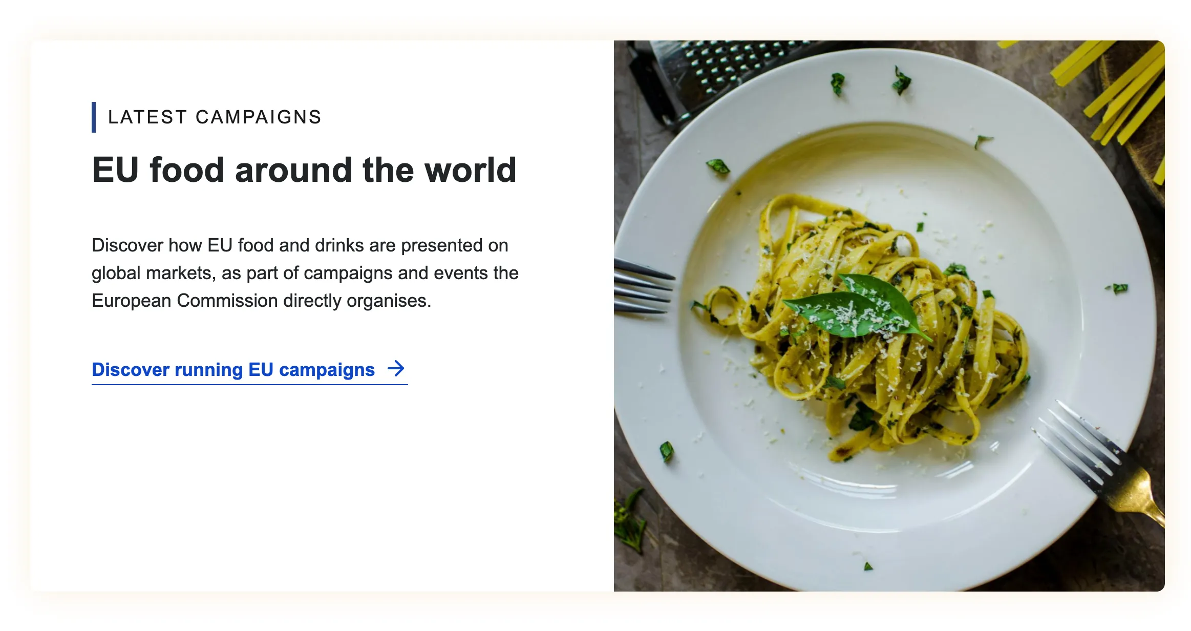Screen dimensions: 1191x631
Task: Click the empty white area below the link
Action: (307, 487)
